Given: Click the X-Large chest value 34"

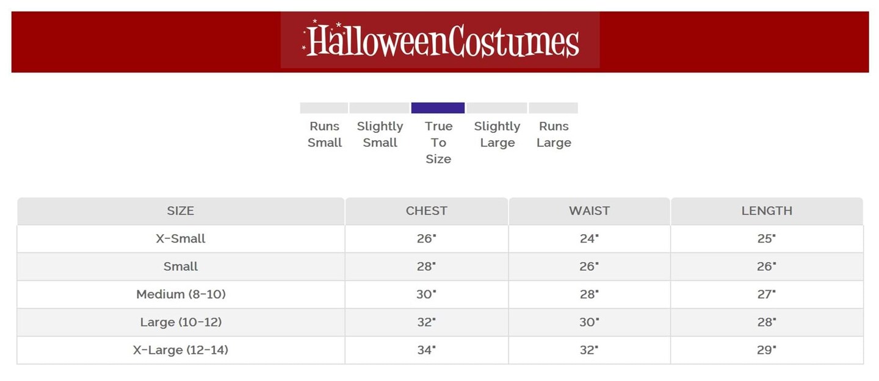Looking at the screenshot, I should pyautogui.click(x=427, y=350).
